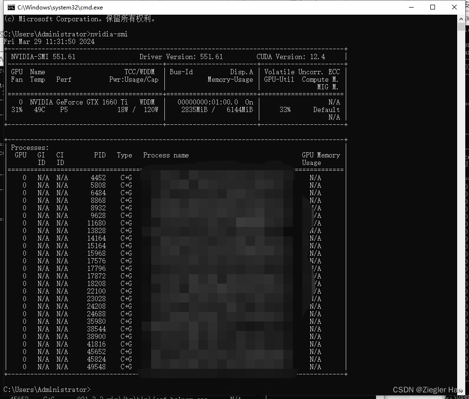Click PID 13828 in process list
This screenshot has width=469, height=399.
pos(96,231)
